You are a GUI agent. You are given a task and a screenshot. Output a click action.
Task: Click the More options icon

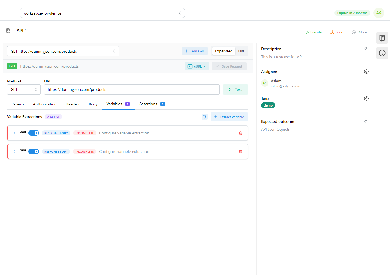(354, 32)
